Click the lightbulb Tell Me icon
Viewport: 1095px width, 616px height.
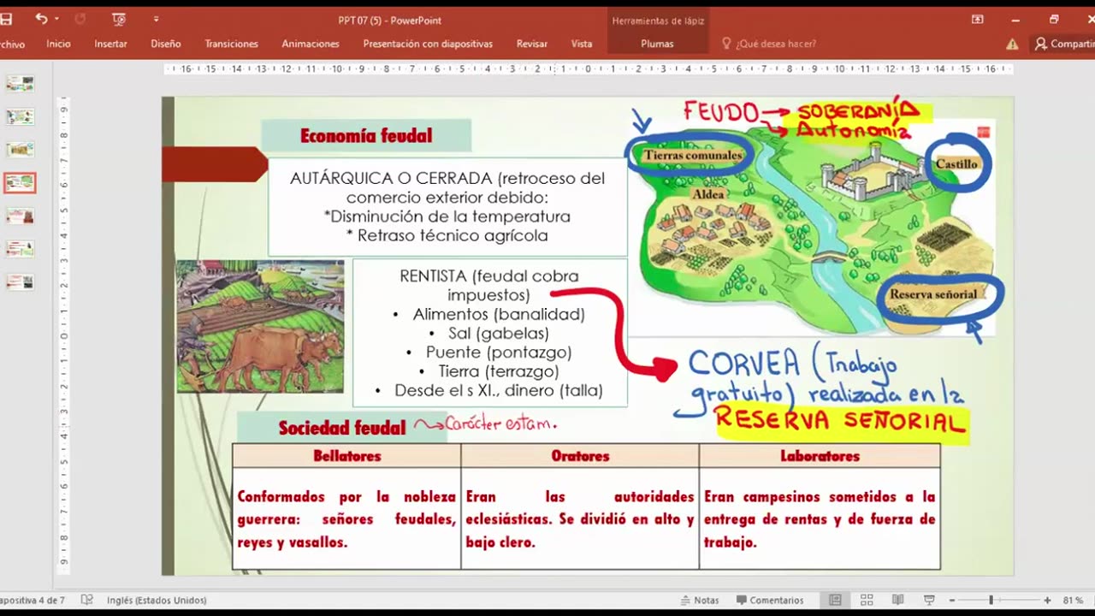[x=726, y=44]
